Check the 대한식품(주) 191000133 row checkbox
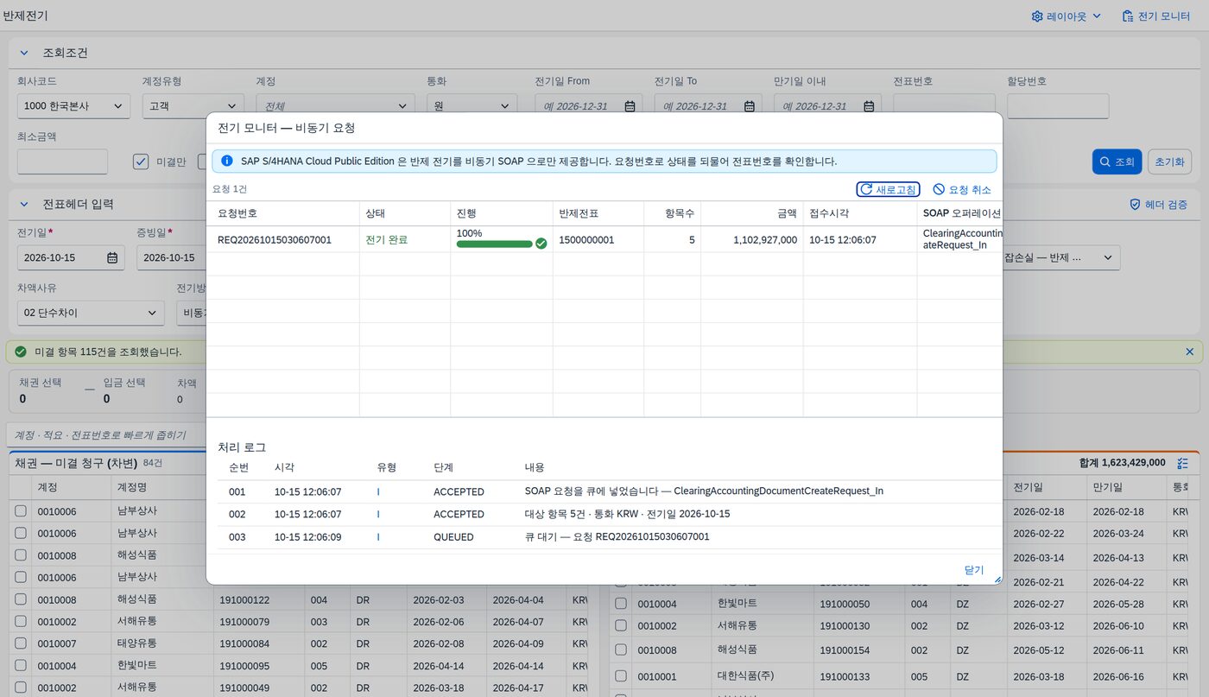This screenshot has height=697, width=1209. [x=620, y=676]
